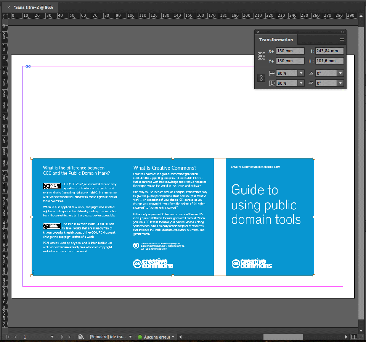Click the horizontal scrollbar thumb
366x342 pixels.
(x=283, y=337)
